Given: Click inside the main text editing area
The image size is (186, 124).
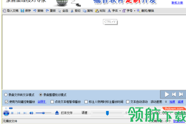Looking at the screenshot, I should [94, 52].
